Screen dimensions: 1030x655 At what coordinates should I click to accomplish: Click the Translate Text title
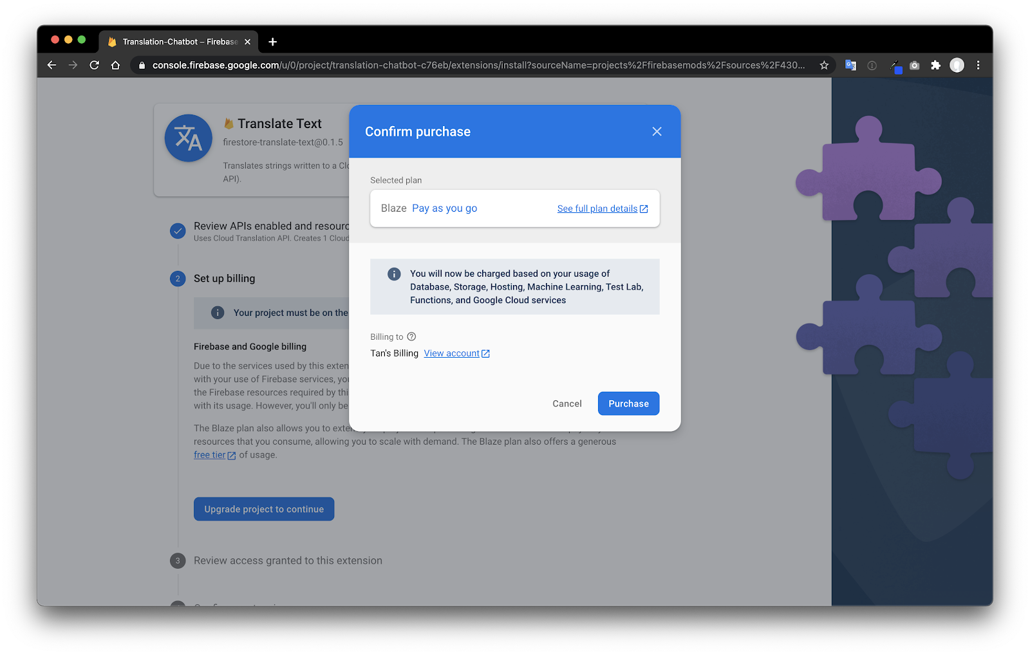click(279, 124)
